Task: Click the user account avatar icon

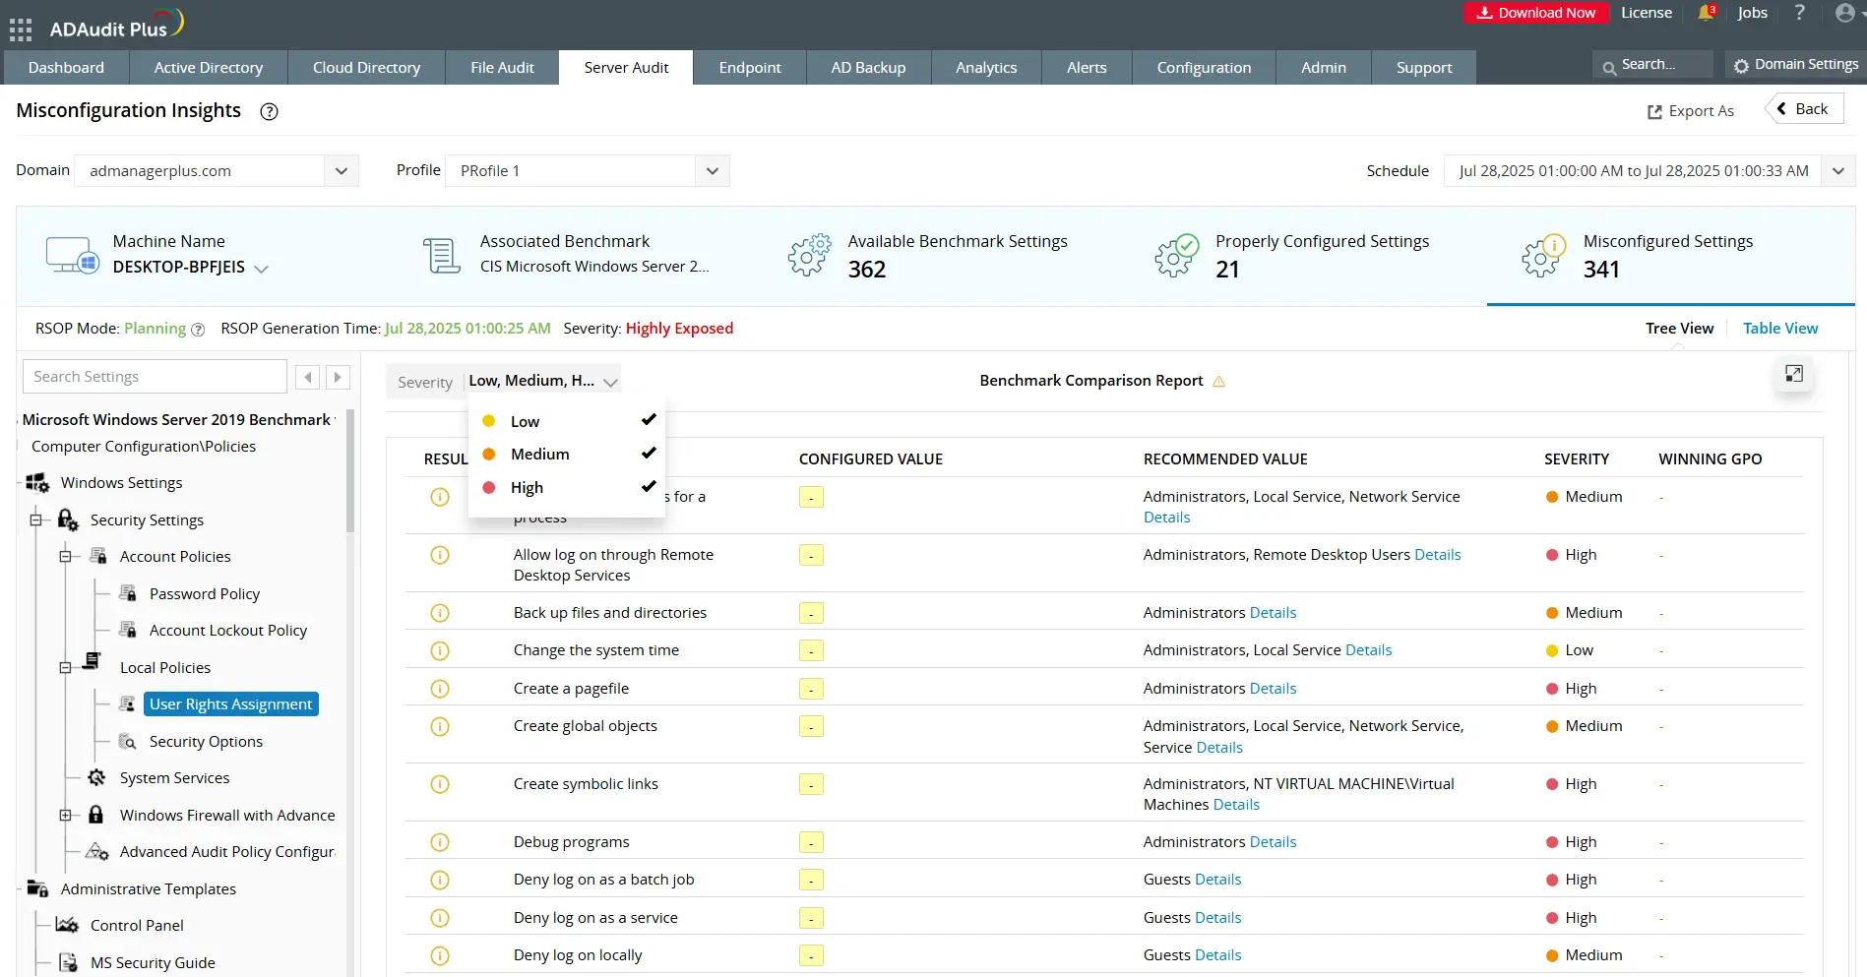Action: 1844,13
